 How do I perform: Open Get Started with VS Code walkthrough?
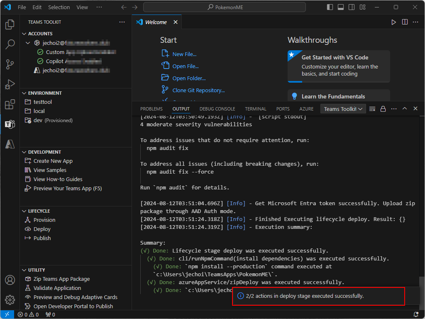(339, 66)
